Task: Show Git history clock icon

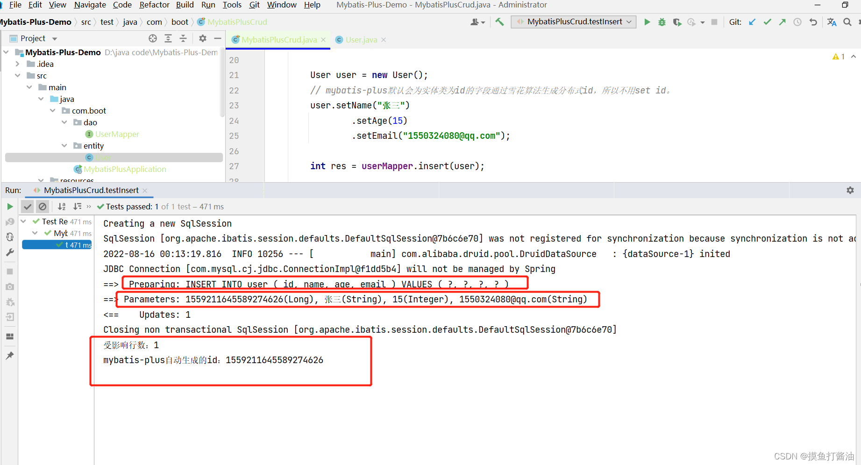Action: [x=797, y=22]
